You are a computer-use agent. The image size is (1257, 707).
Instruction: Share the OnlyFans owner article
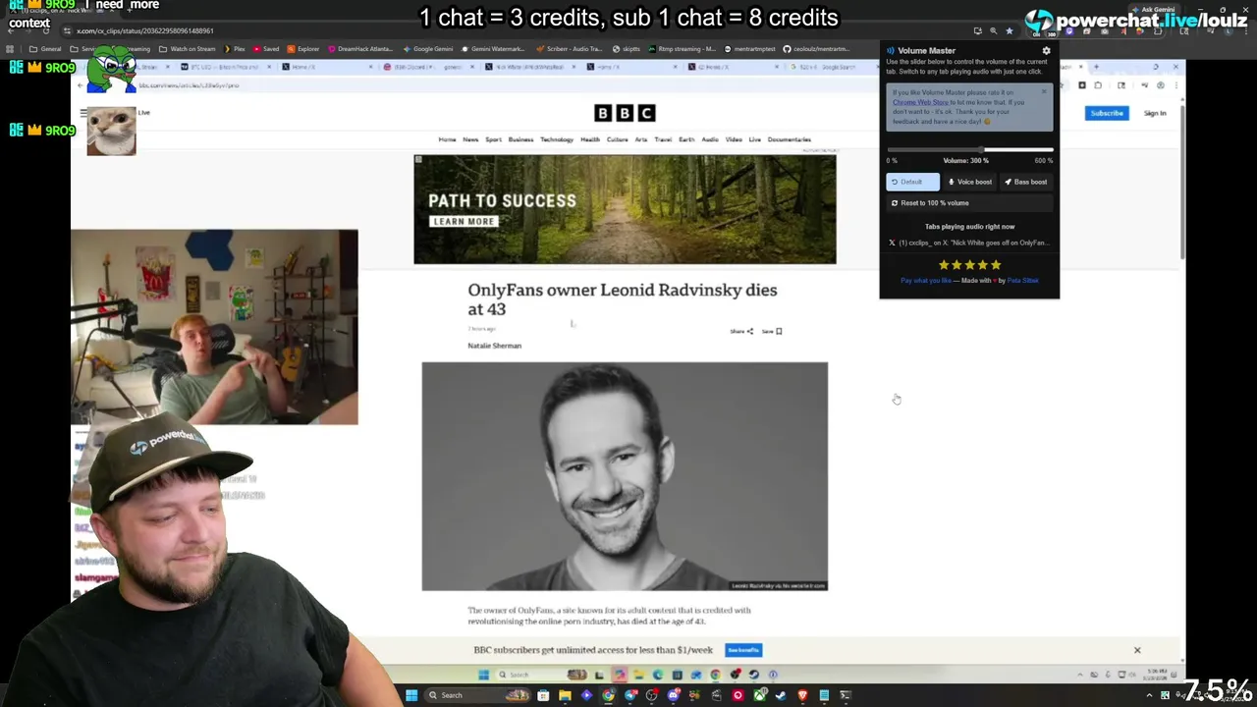click(741, 331)
